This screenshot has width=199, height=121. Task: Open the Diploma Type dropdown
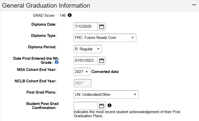[x=105, y=38]
